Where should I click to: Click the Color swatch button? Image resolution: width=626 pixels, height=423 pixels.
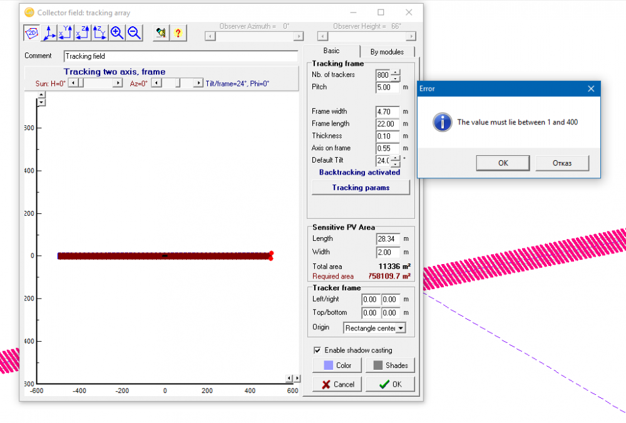(x=338, y=365)
